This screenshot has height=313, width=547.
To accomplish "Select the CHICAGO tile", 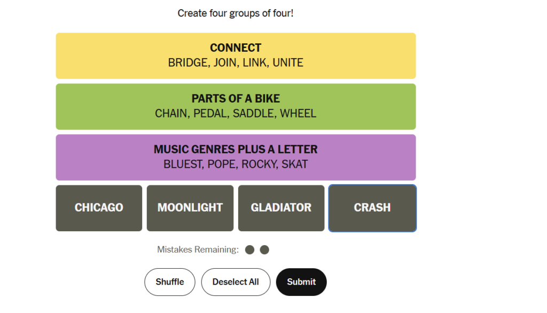I will point(99,208).
